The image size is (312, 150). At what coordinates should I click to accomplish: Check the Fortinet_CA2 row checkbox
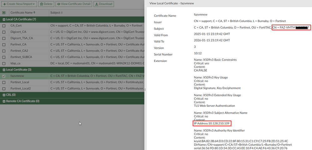point(4,51)
